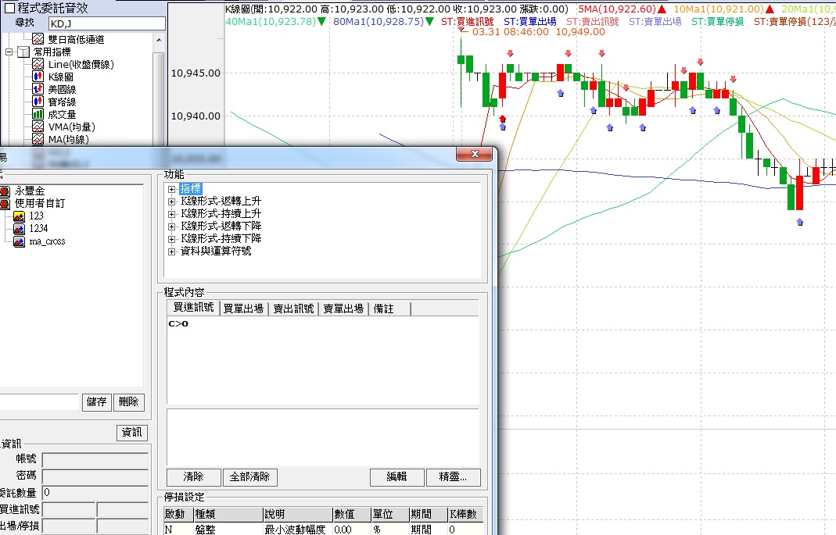Select the Line(收盤價線) chart icon
Image resolution: width=836 pixels, height=535 pixels.
click(x=38, y=64)
